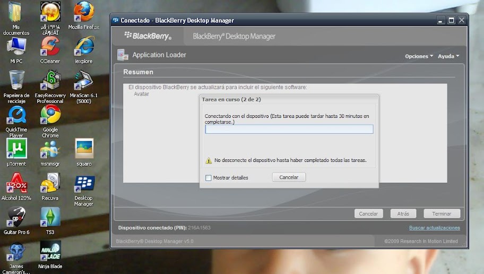Viewport: 484px width, 274px height.
Task: Click the Terminar button
Action: 442,213
